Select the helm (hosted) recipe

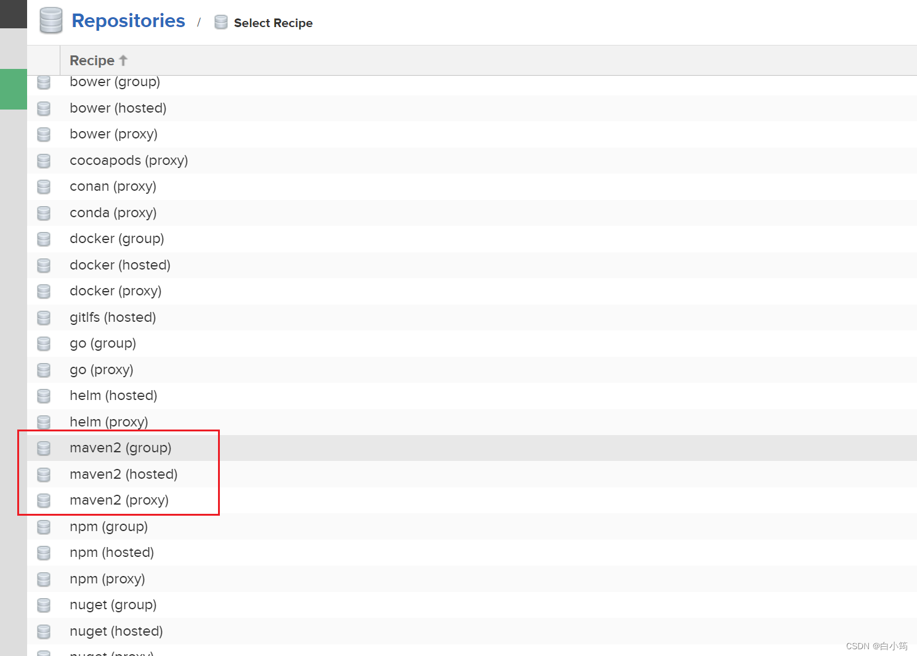[472, 396]
